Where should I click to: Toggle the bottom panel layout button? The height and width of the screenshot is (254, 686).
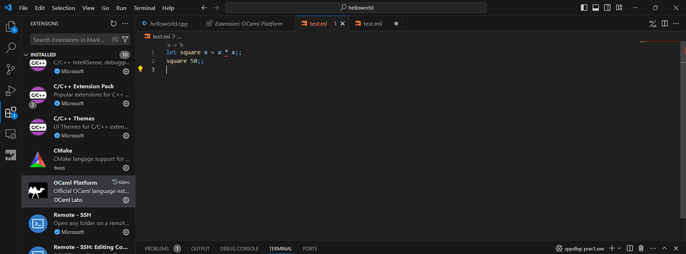click(595, 7)
